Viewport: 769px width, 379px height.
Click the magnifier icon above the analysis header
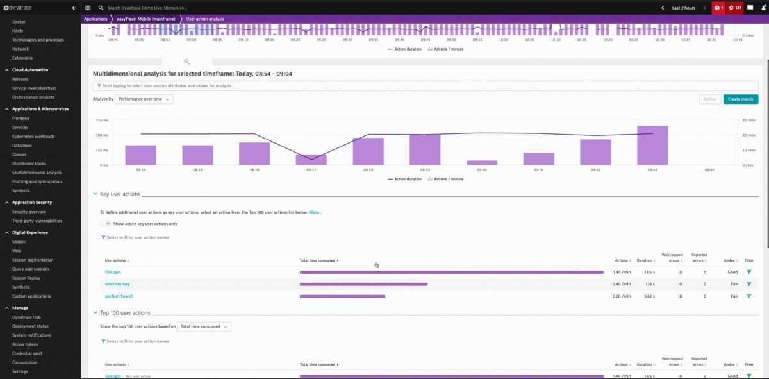pos(186,61)
